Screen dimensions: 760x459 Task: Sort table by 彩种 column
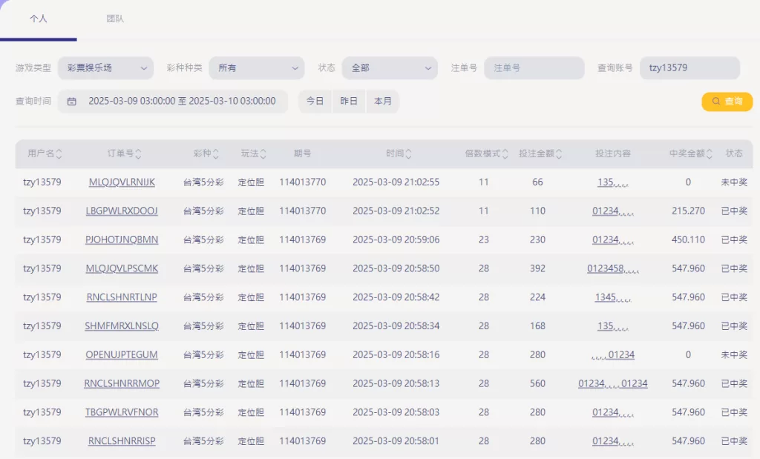(206, 153)
